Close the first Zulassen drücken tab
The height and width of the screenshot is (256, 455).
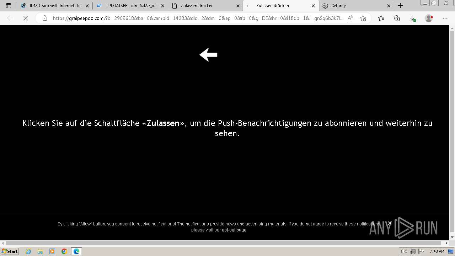pyautogui.click(x=238, y=6)
